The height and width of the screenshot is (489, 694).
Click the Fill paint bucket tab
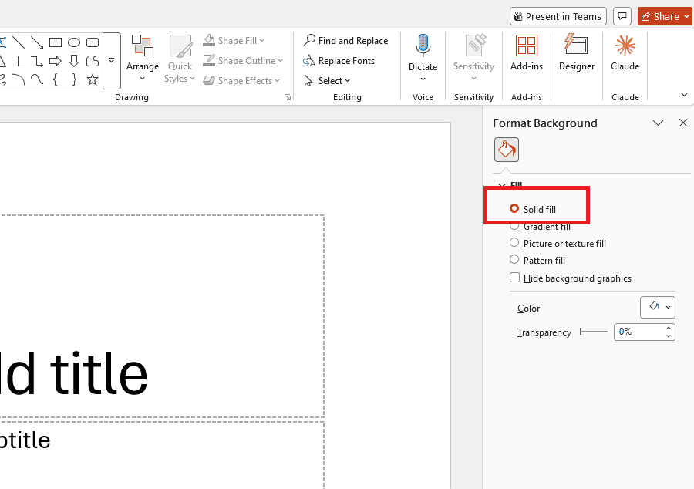(x=507, y=150)
